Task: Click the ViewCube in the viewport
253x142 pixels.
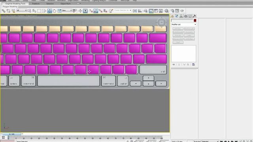Action: 162,22
